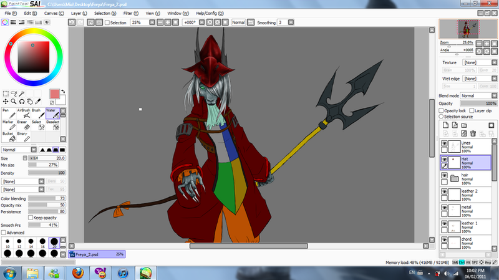
Task: Open the Canvas menu
Action: (54, 13)
